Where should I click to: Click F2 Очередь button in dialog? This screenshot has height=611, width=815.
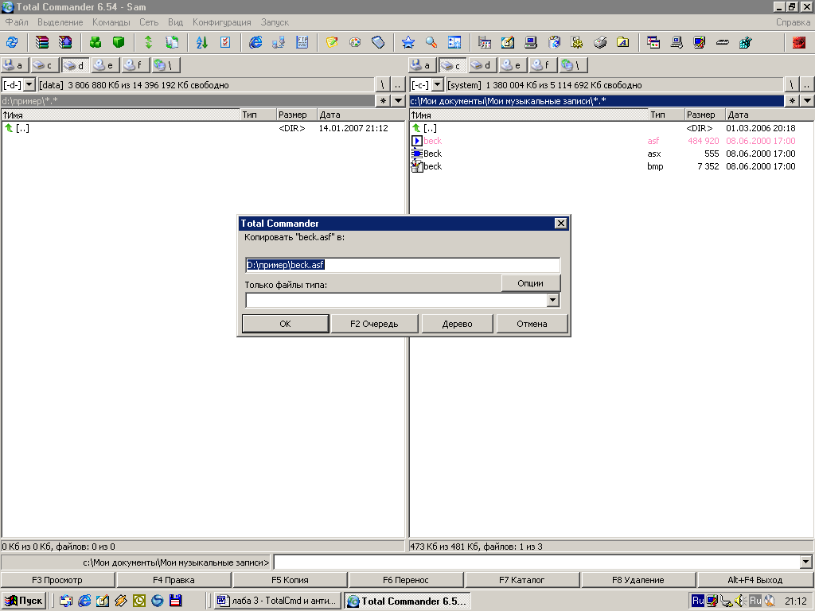click(374, 324)
